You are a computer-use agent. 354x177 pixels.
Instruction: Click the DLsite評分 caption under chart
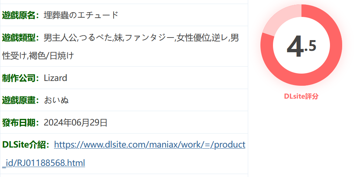tap(301, 96)
